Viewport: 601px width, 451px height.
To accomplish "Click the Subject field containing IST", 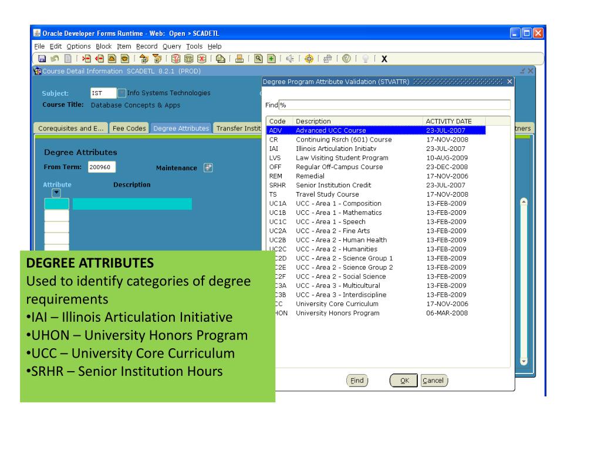I will (103, 93).
